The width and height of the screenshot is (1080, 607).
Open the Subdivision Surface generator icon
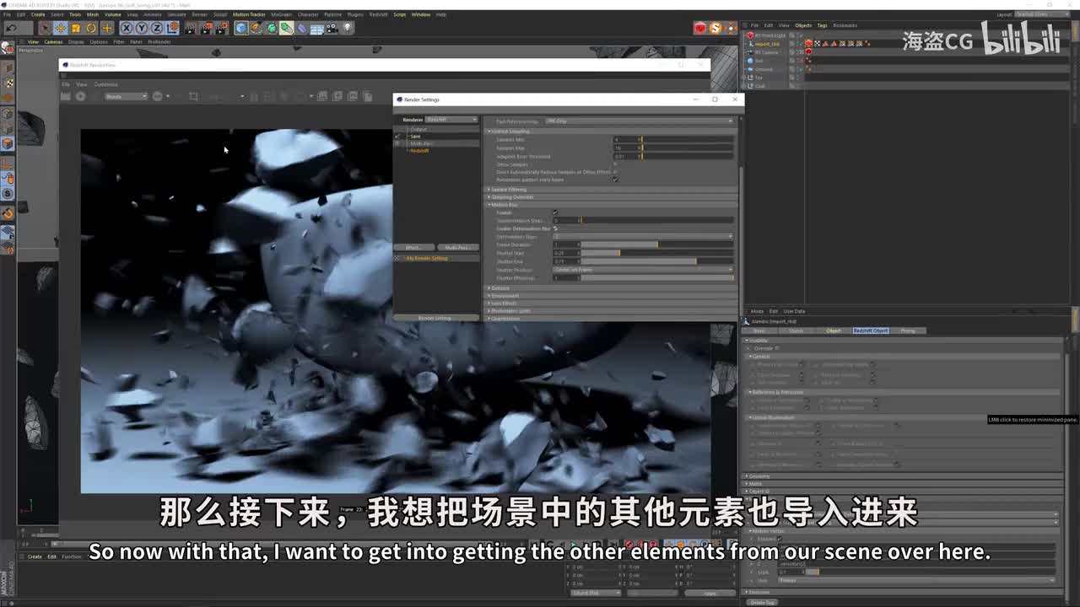tap(271, 28)
